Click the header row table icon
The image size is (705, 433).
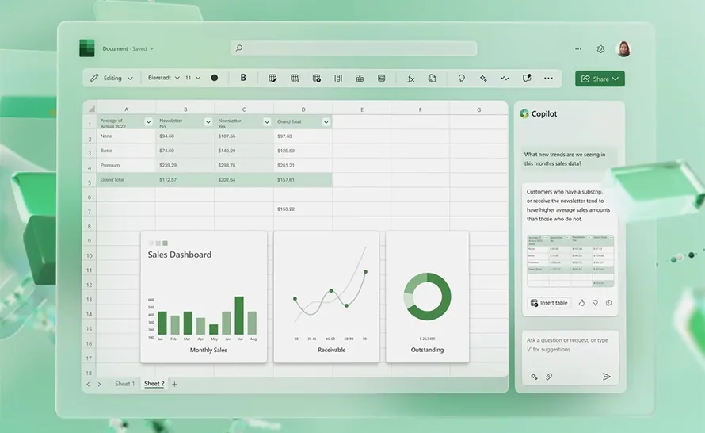(x=360, y=79)
